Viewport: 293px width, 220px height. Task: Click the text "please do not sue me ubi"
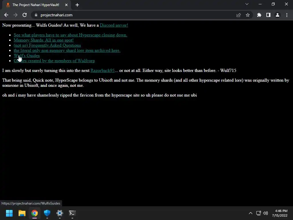(x=174, y=95)
